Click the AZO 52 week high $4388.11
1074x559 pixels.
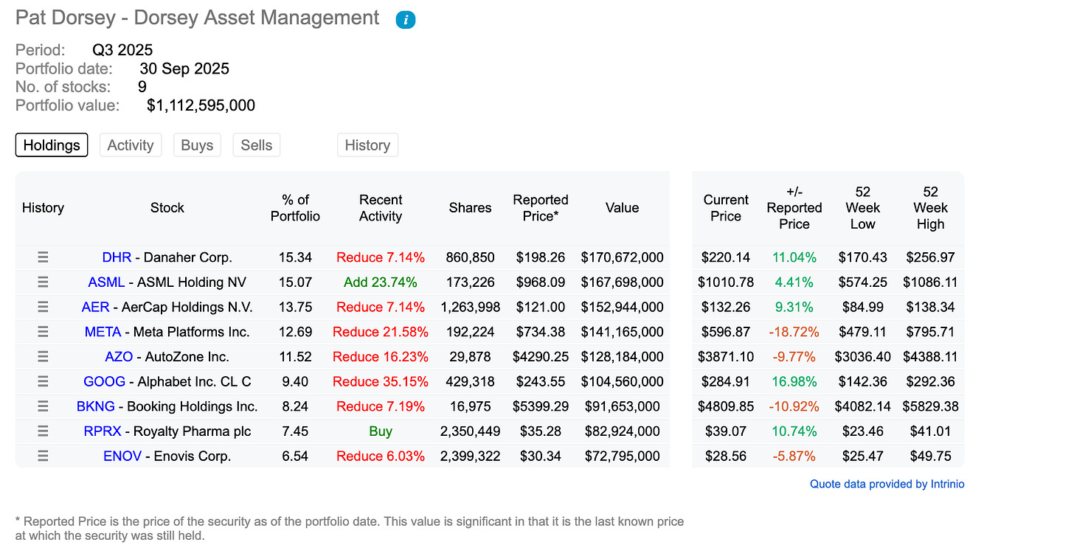point(930,357)
